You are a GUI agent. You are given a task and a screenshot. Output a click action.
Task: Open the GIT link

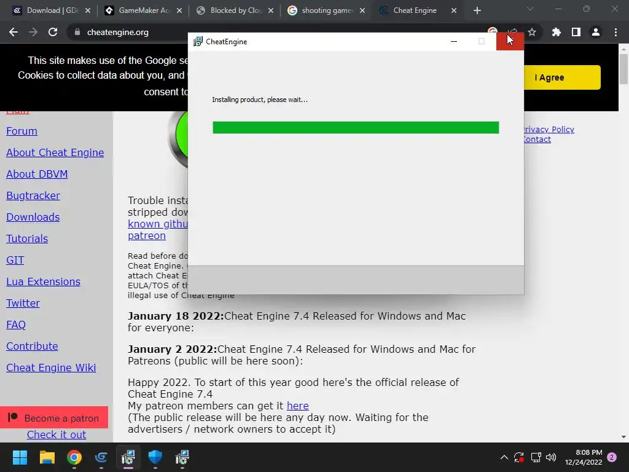click(15, 260)
